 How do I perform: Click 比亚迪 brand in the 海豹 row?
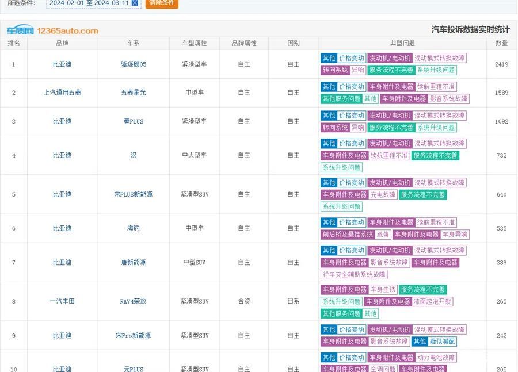point(62,228)
